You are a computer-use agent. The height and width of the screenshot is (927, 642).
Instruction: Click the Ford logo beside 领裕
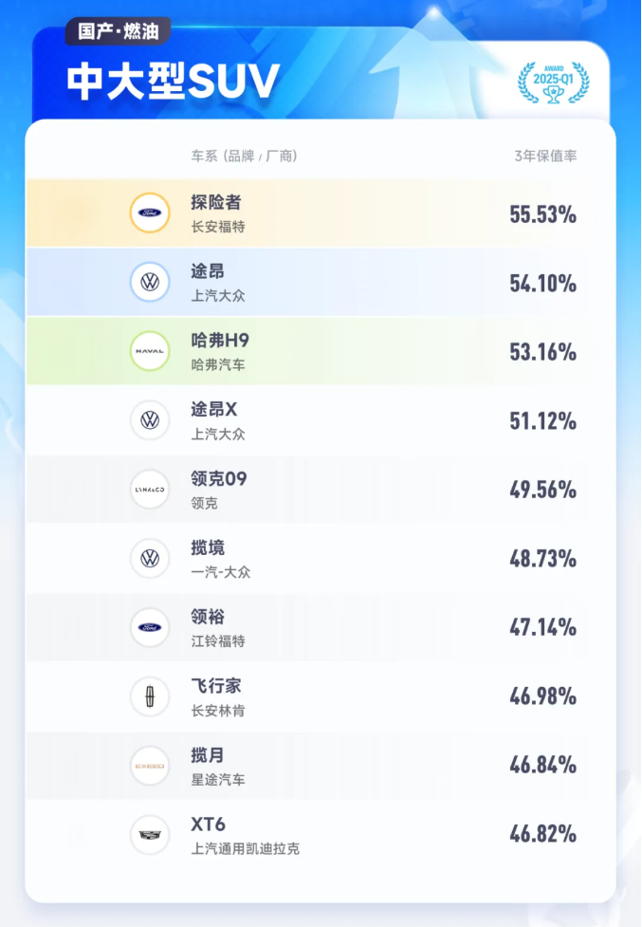(150, 627)
